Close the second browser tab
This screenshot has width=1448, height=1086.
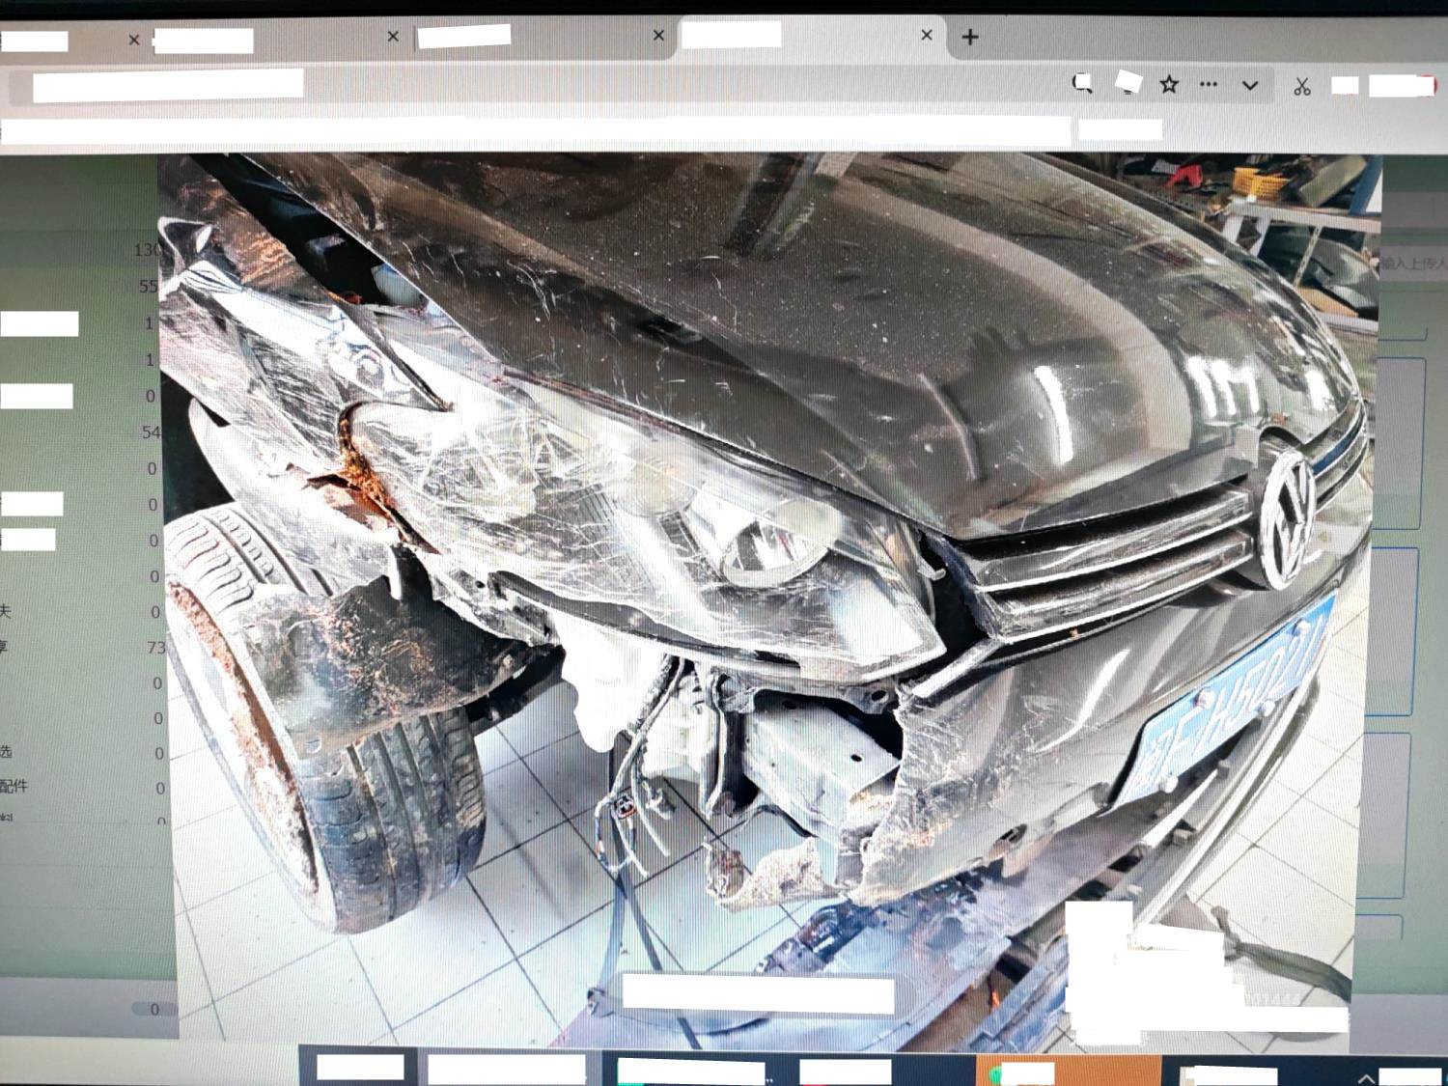pyautogui.click(x=393, y=37)
